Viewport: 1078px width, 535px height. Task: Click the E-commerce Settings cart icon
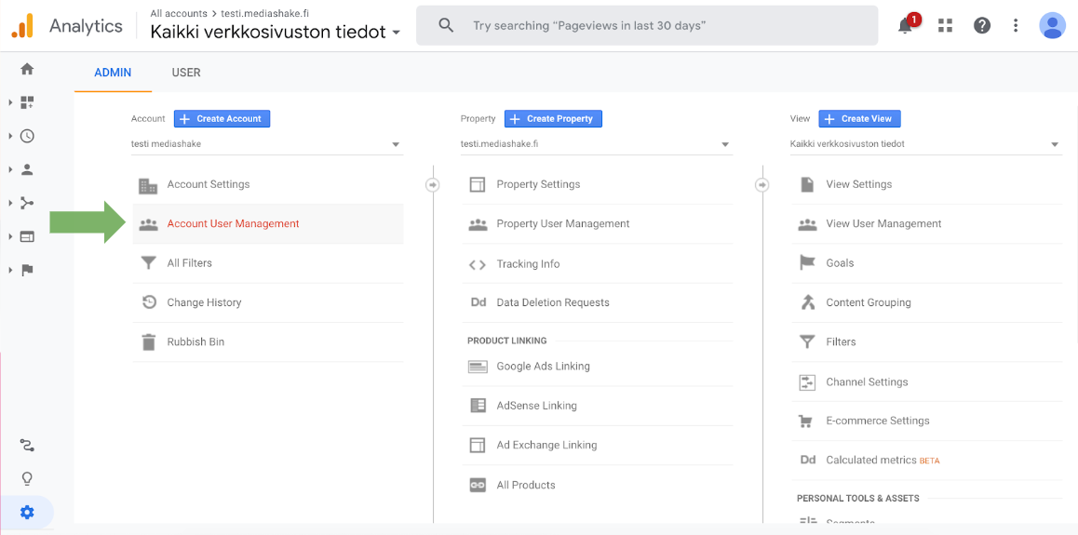click(x=806, y=421)
